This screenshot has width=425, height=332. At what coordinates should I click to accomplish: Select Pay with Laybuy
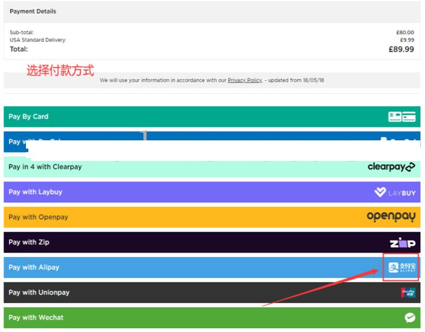212,192
